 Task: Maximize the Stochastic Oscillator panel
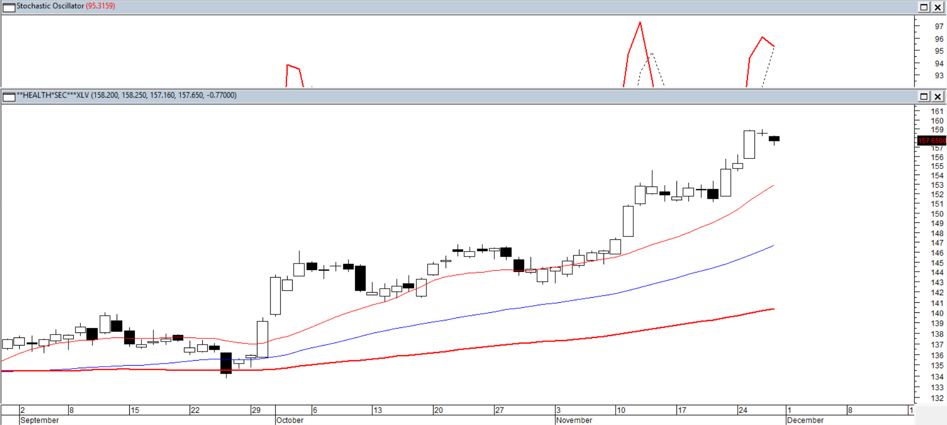[x=924, y=7]
